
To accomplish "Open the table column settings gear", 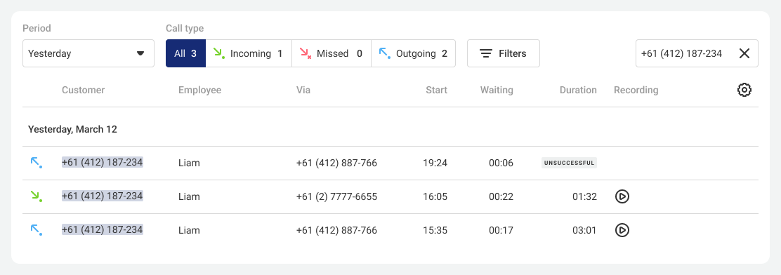I will pos(744,90).
